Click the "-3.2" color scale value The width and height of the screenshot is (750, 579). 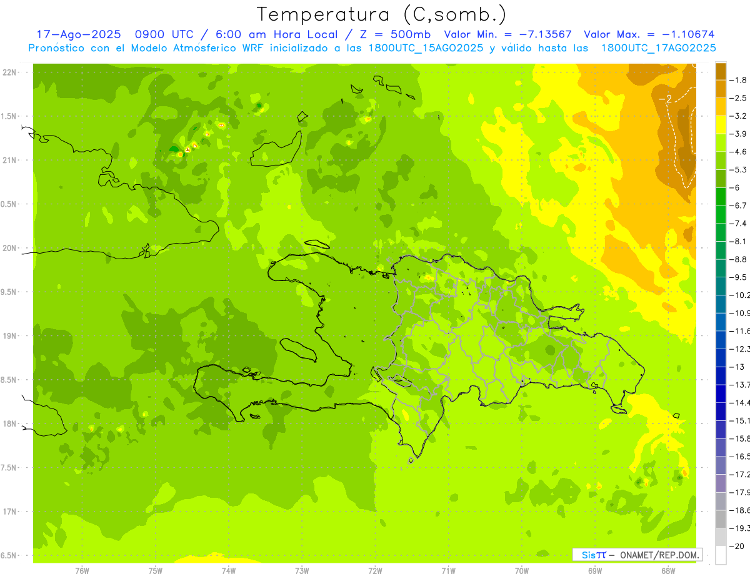(739, 116)
